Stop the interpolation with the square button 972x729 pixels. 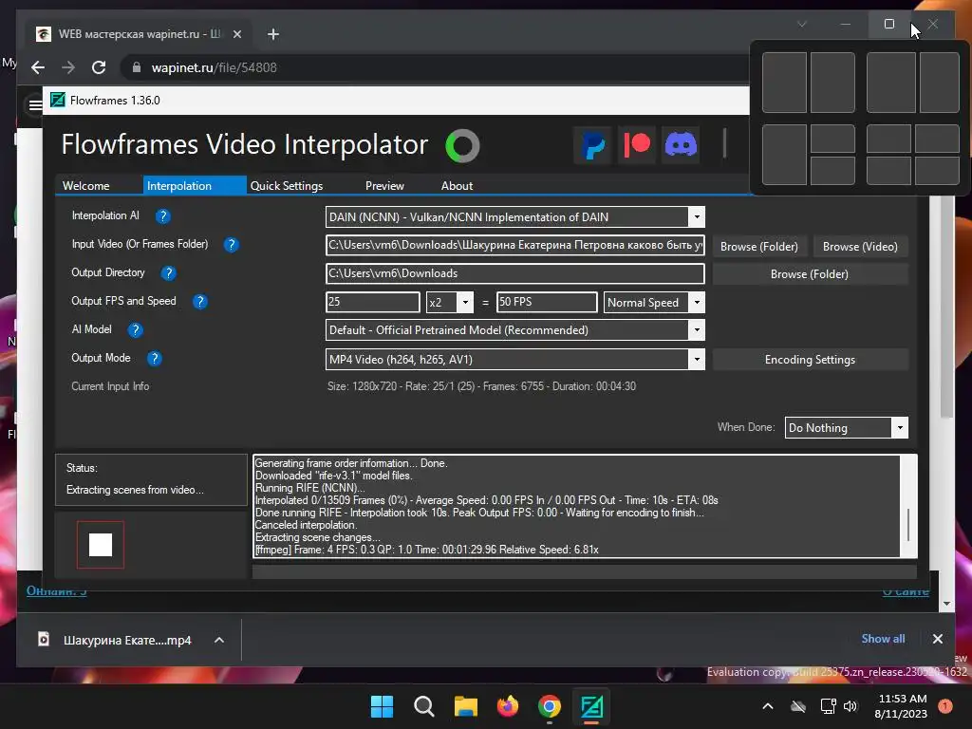pos(101,545)
